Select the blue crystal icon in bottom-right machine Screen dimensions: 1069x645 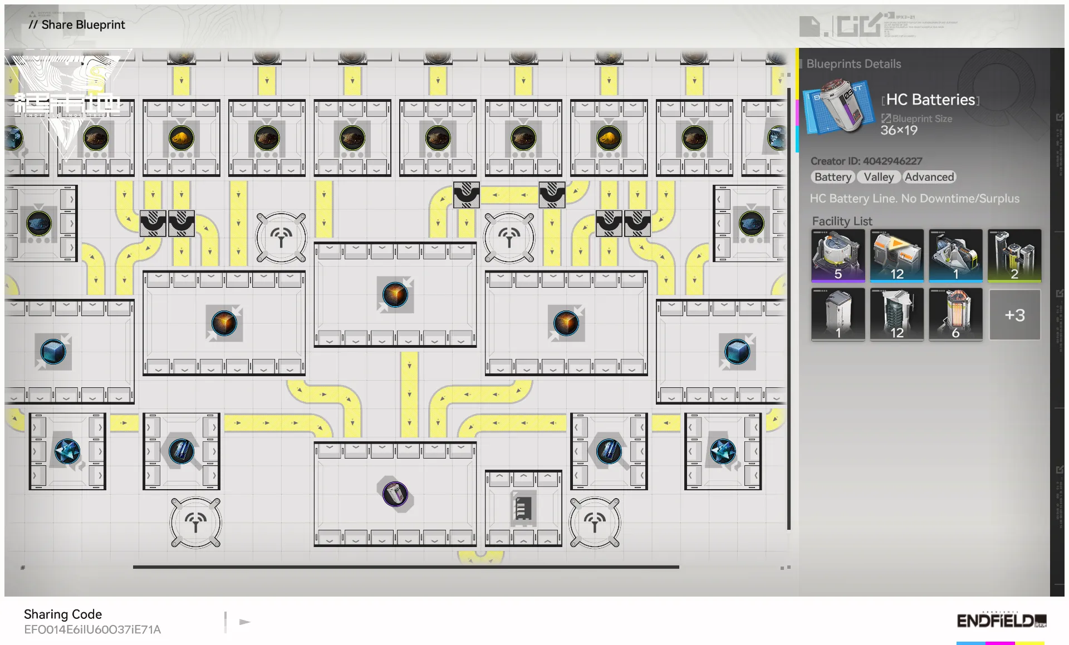pyautogui.click(x=723, y=451)
